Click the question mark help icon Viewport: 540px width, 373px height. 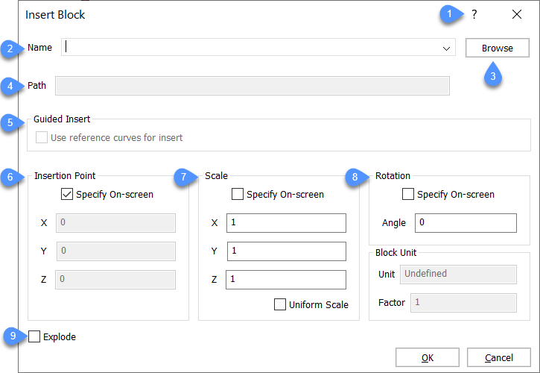[474, 14]
